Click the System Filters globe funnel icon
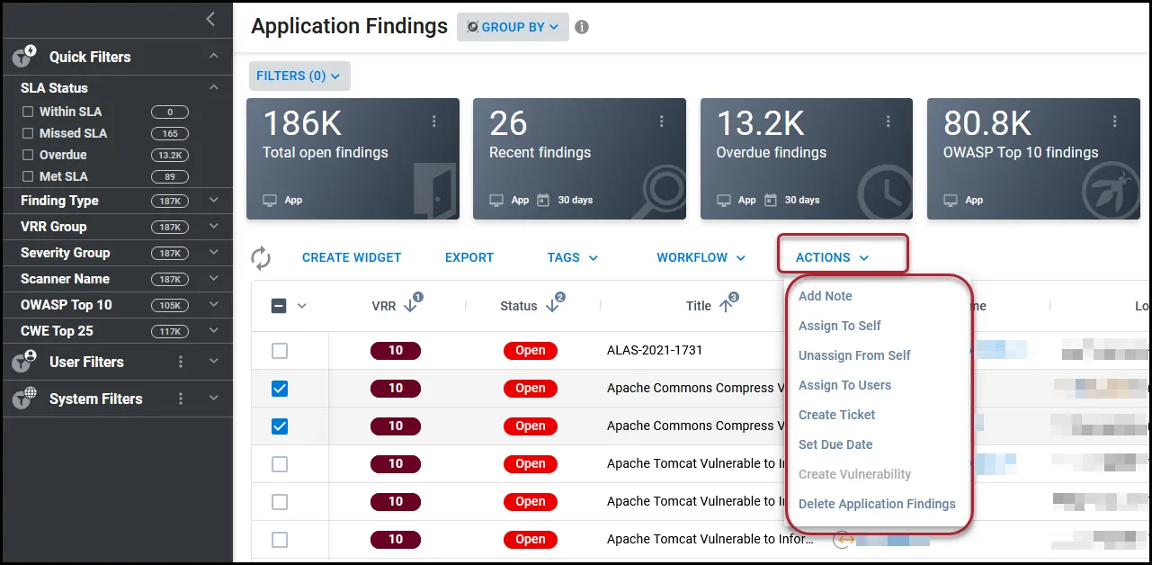The image size is (1152, 565). coord(23,399)
